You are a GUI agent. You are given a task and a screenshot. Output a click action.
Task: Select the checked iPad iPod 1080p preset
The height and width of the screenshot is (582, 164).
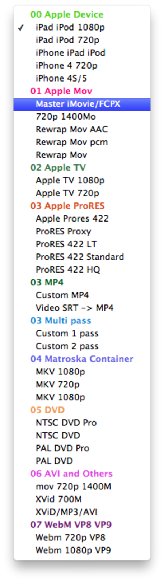[x=82, y=27]
